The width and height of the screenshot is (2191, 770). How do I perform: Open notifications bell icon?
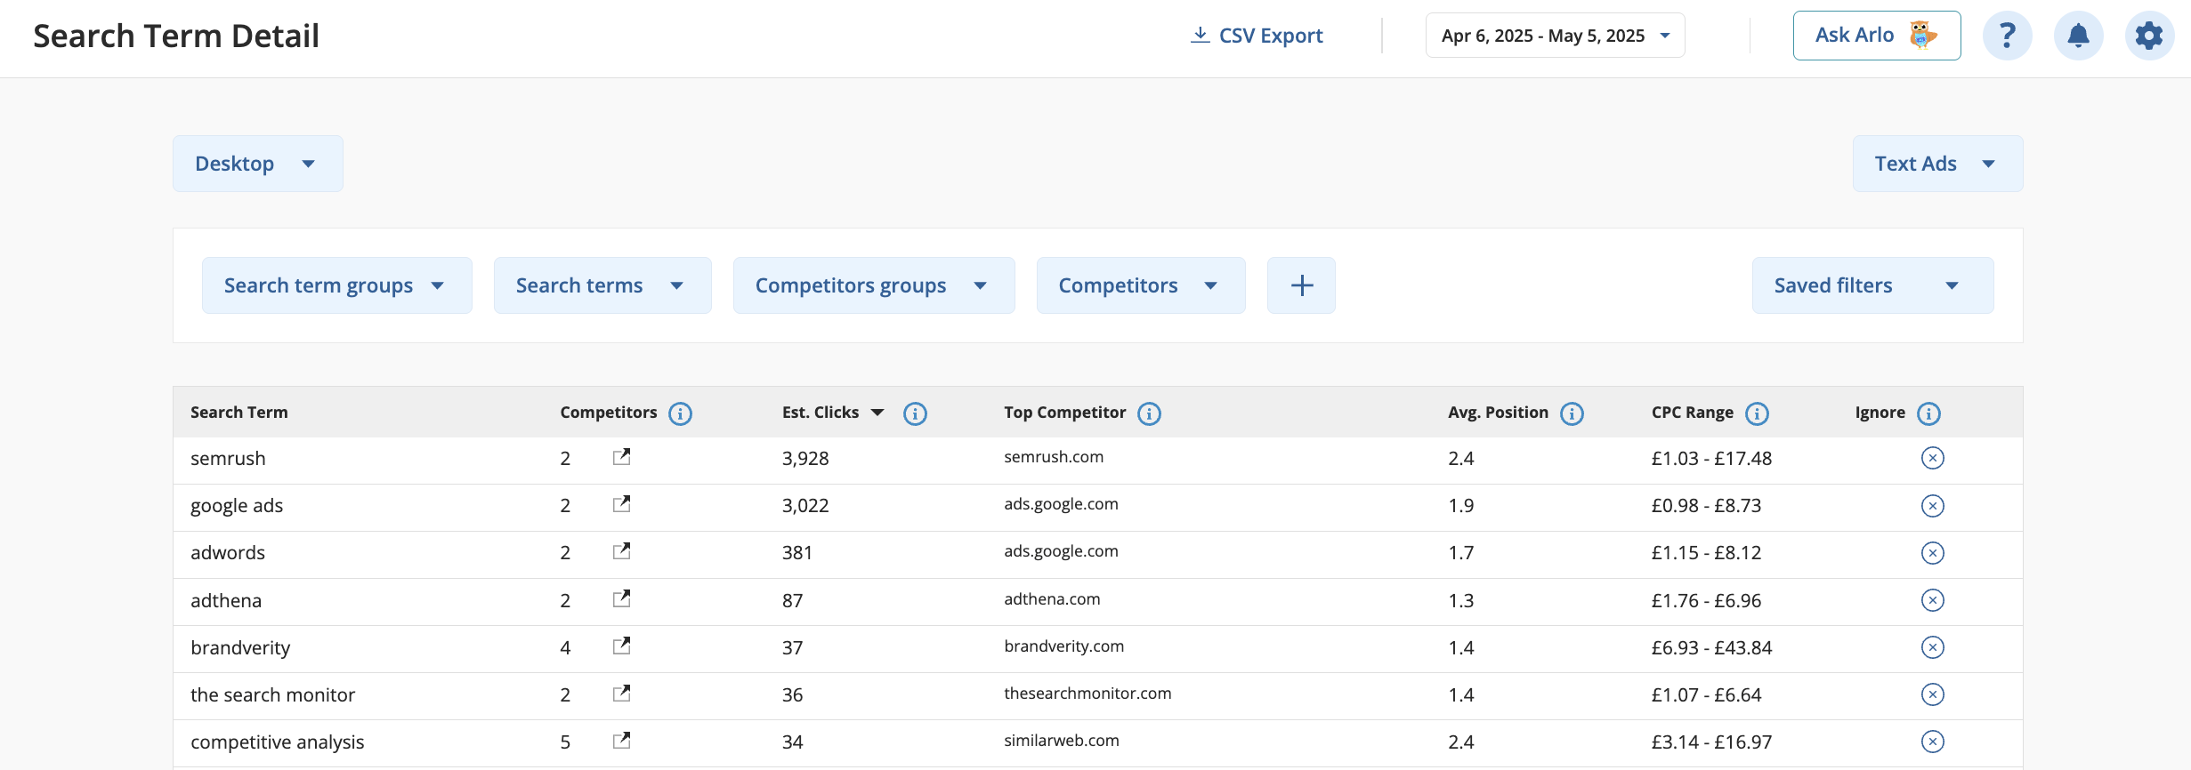tap(2078, 36)
